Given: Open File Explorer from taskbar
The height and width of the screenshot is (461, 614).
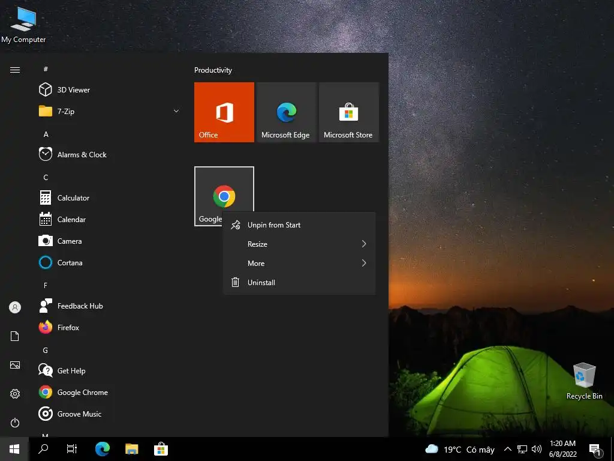Looking at the screenshot, I should 131,449.
